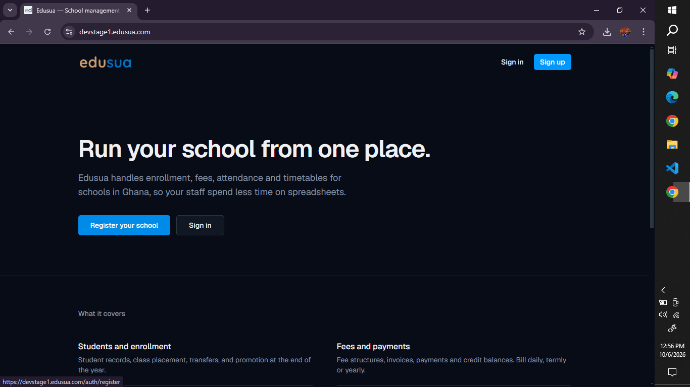Show hidden system tray icons chevron
690x387 pixels.
pos(663,290)
